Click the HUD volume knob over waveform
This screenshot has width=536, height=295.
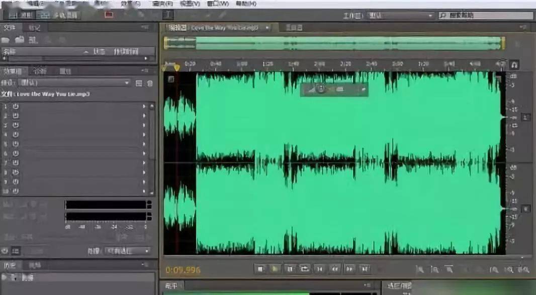click(x=322, y=89)
